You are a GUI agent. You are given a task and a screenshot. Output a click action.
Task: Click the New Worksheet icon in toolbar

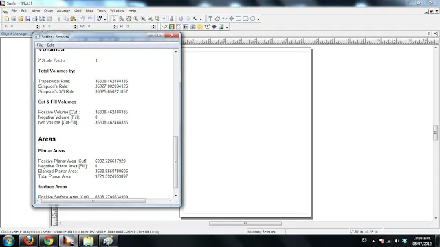pyautogui.click(x=14, y=19)
